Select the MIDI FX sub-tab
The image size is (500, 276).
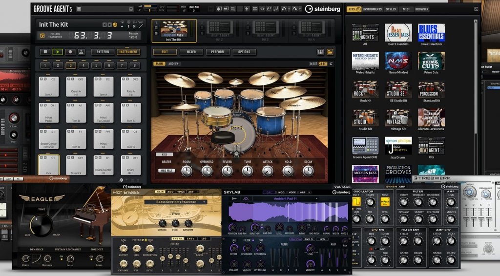point(173,64)
